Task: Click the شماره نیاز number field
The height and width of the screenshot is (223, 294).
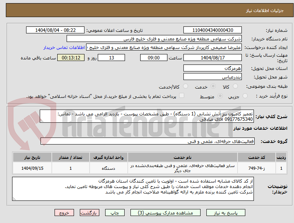Action: click(x=213, y=30)
